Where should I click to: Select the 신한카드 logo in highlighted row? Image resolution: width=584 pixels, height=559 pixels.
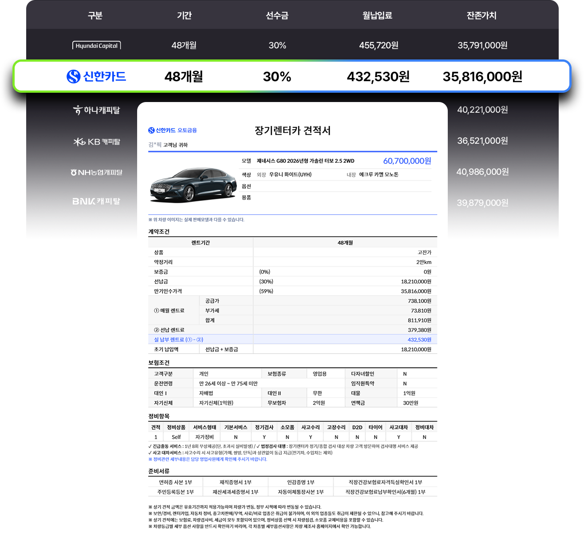coord(96,76)
